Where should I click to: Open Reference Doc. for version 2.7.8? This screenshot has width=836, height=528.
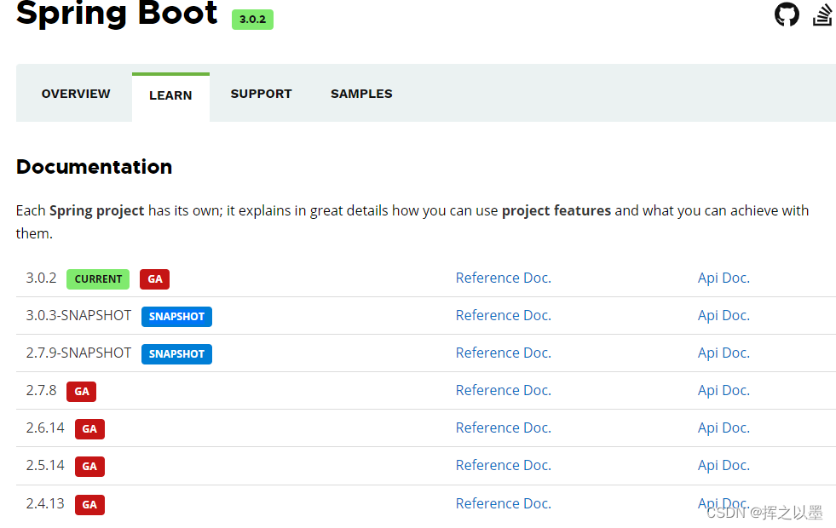pyautogui.click(x=504, y=390)
